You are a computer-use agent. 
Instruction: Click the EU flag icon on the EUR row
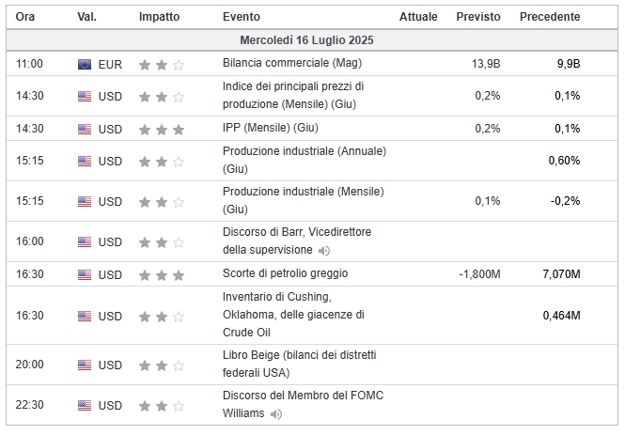click(85, 65)
